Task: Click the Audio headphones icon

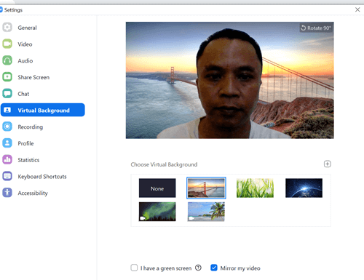Action: pyautogui.click(x=7, y=60)
